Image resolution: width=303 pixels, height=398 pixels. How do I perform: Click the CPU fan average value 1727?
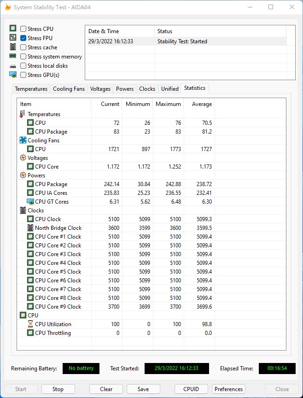pos(206,149)
